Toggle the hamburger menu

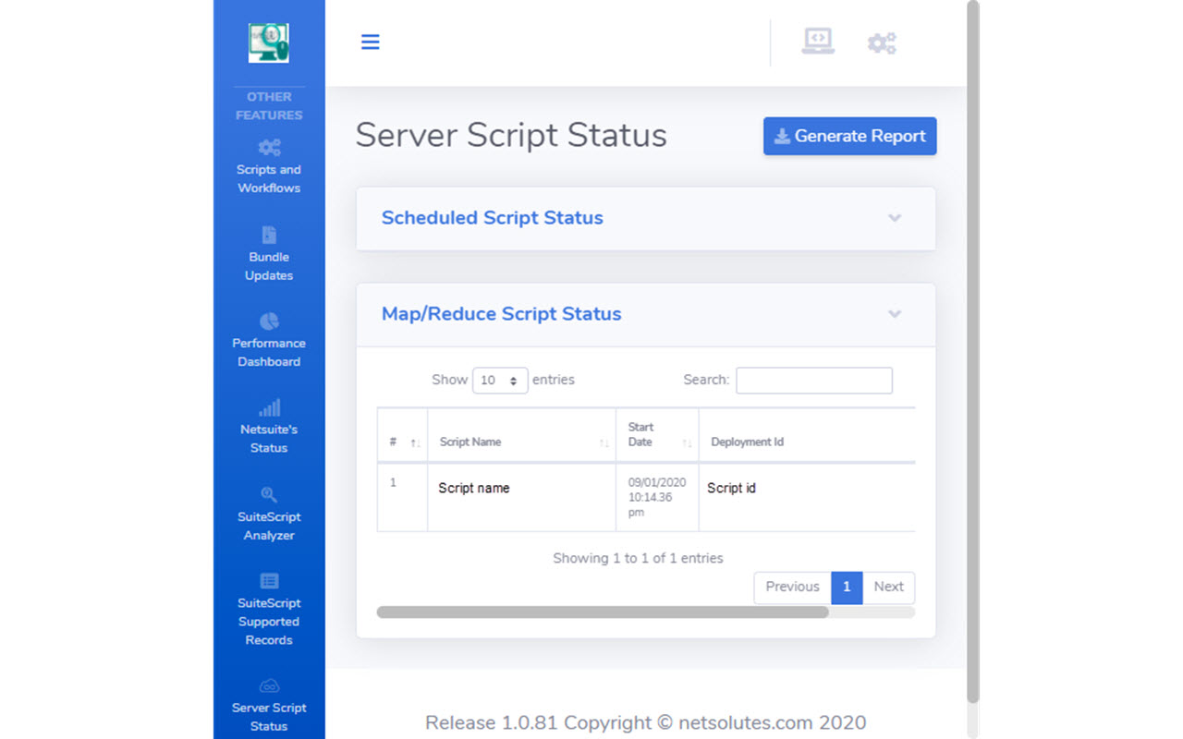click(x=370, y=42)
